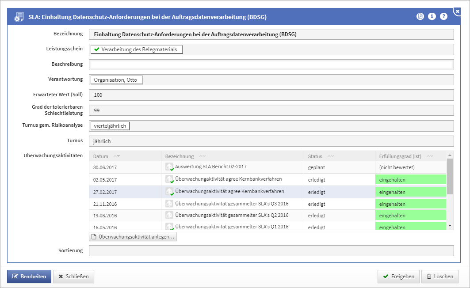Click the info icon in the header
The image size is (470, 288).
click(432, 16)
